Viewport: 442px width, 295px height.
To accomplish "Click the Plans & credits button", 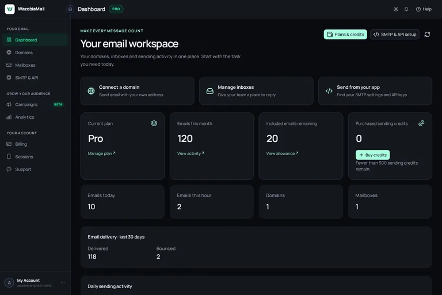I will pyautogui.click(x=345, y=35).
